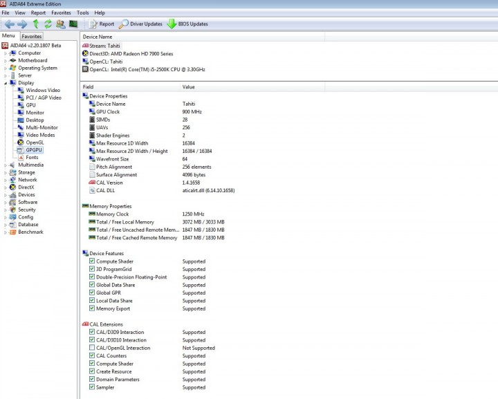
Task: Toggle CAL/D3D9 Interaction checkbox
Action: (x=92, y=332)
